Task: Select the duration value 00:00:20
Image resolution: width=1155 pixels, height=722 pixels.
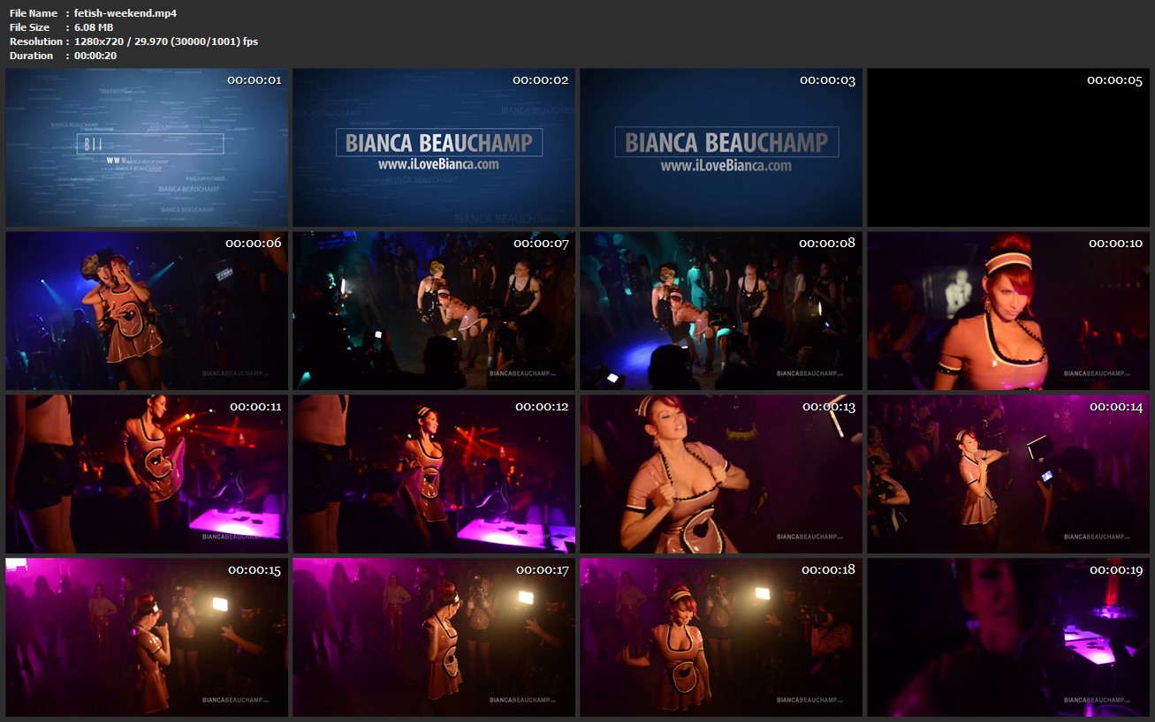Action: pyautogui.click(x=95, y=56)
